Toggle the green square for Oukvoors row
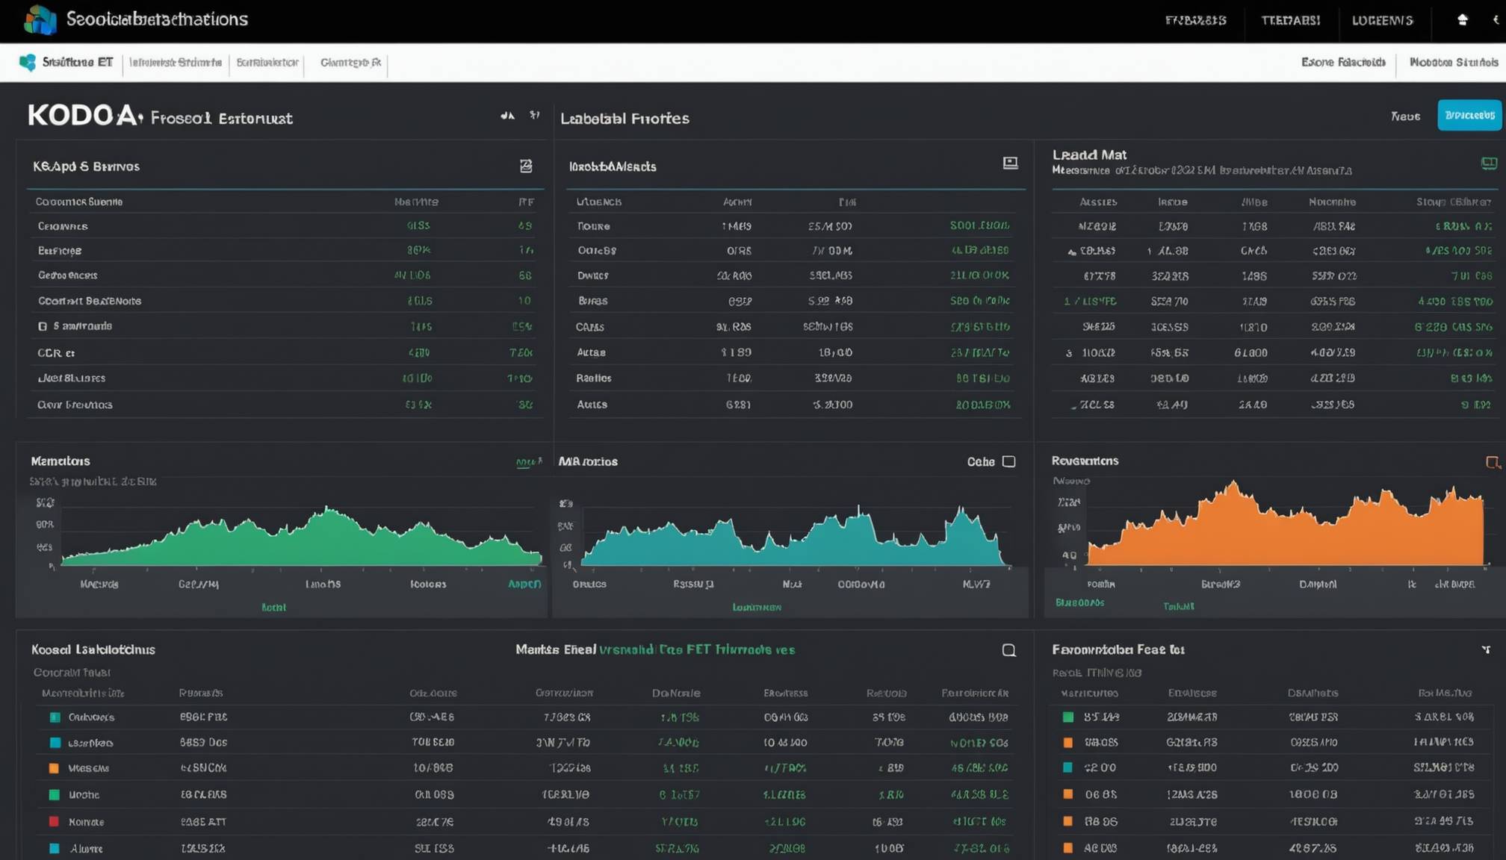Image resolution: width=1506 pixels, height=860 pixels. click(55, 717)
